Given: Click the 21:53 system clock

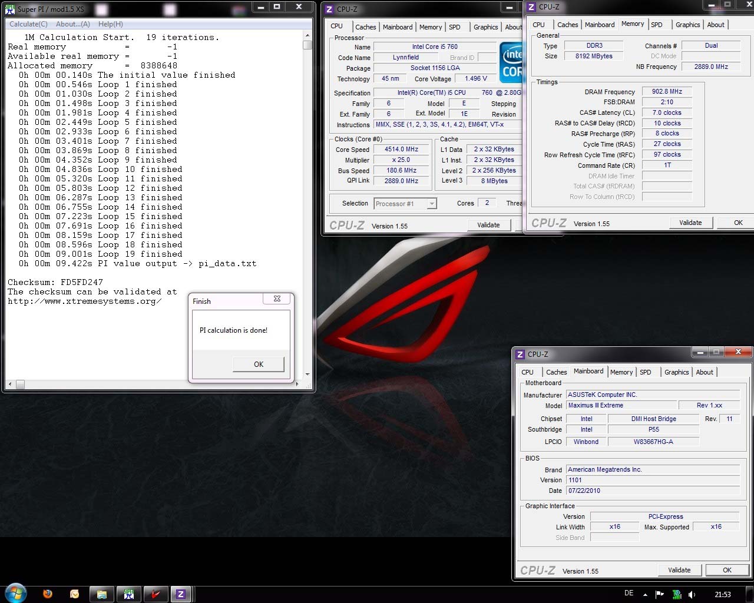Looking at the screenshot, I should (723, 595).
